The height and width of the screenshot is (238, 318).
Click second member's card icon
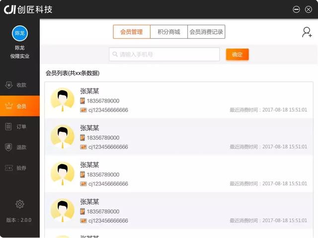83,147
